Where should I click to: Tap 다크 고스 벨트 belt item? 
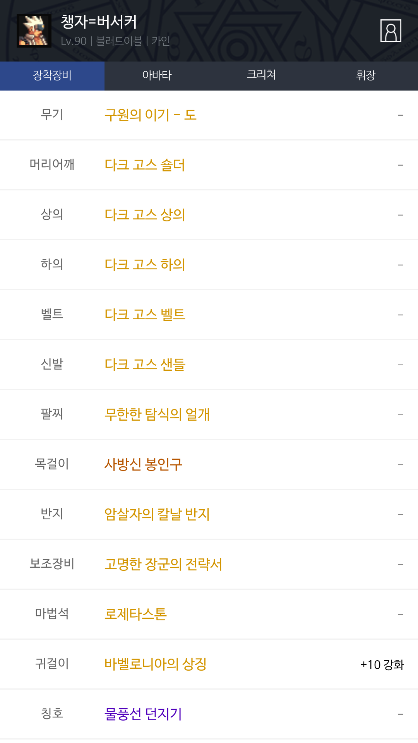[x=145, y=315]
